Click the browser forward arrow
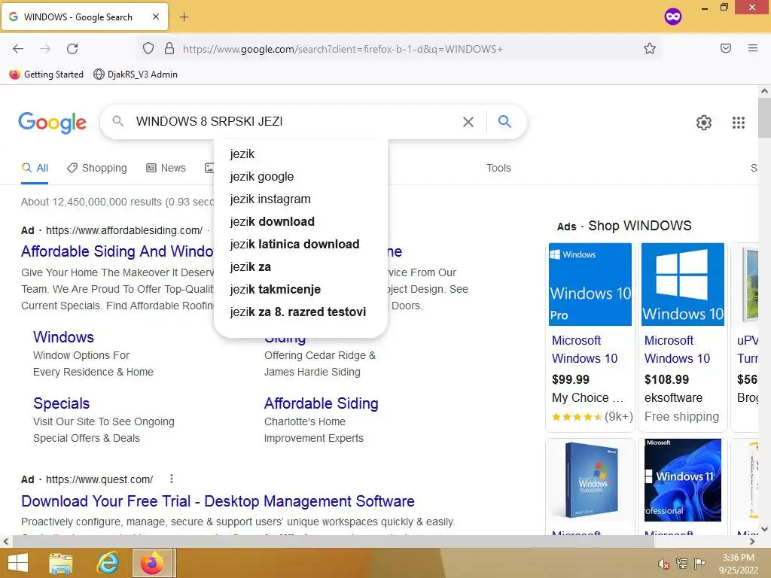This screenshot has width=771, height=578. 45,49
